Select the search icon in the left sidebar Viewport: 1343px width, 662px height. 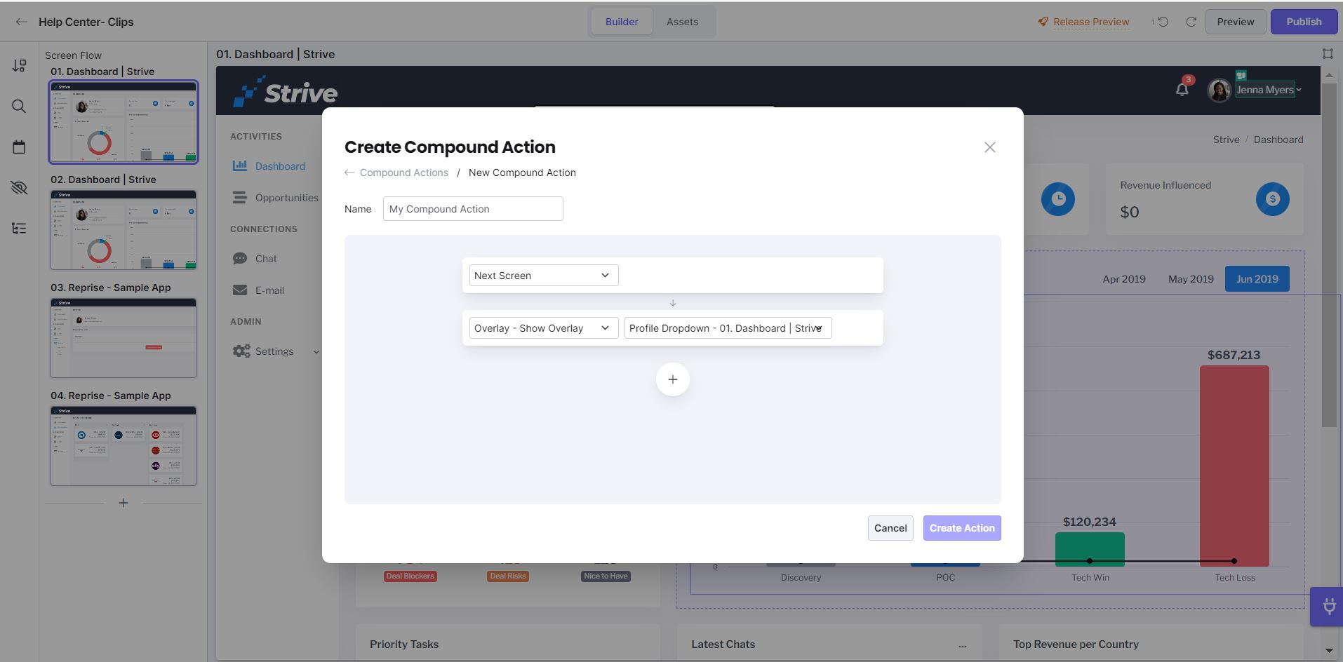(19, 107)
